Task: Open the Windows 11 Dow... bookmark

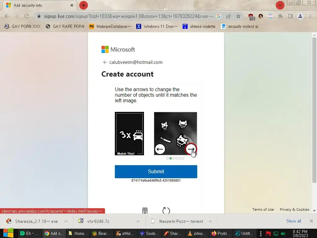Action: [157, 26]
